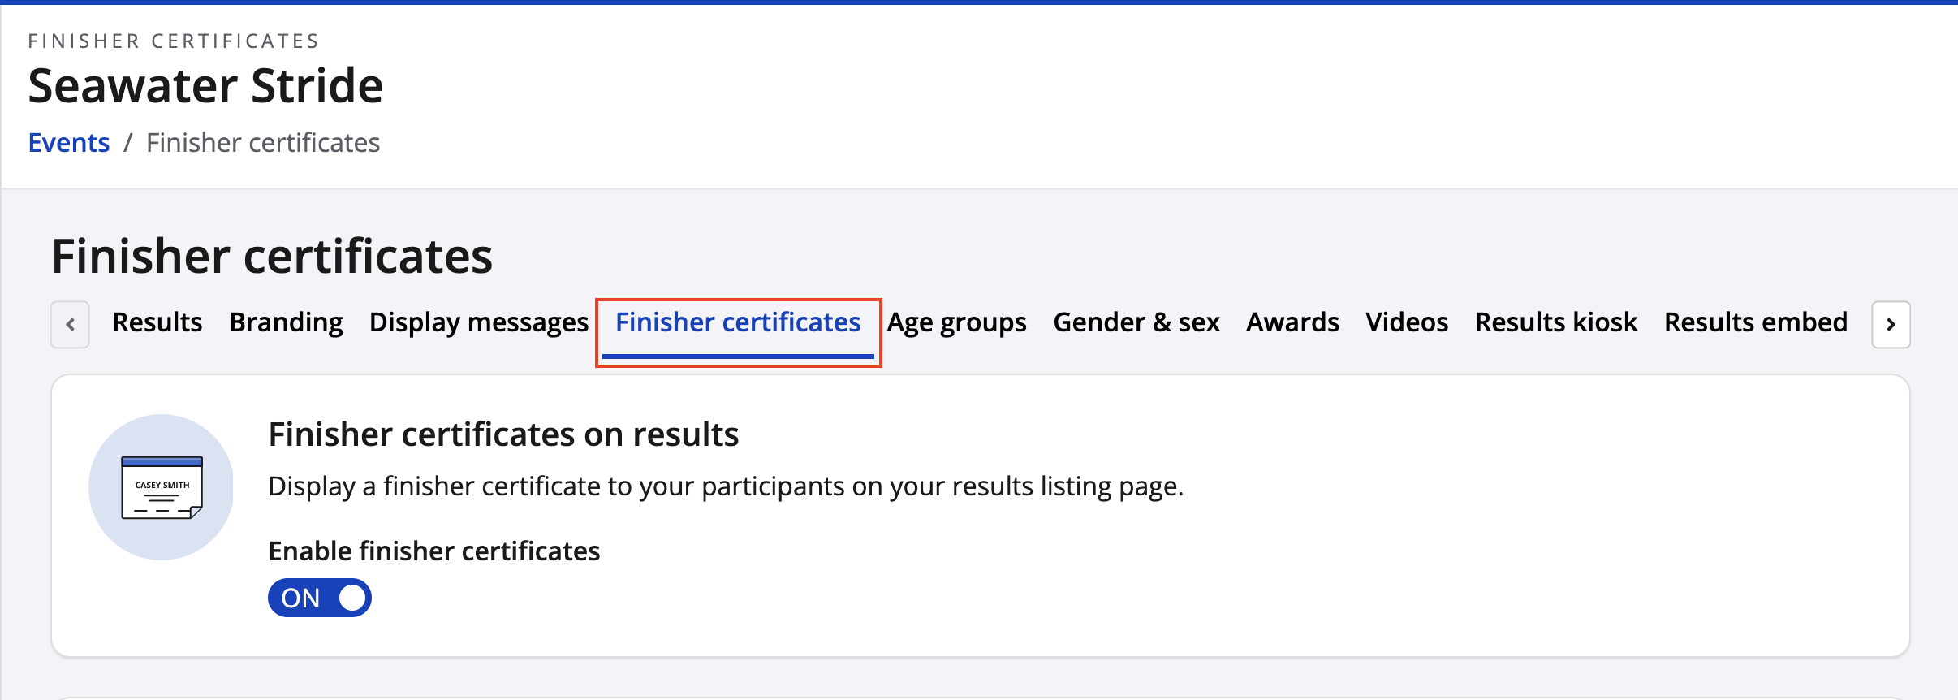Open the Results kiosk tab

1556,322
